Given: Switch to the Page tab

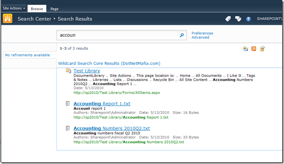Looking at the screenshot, I should [54, 9].
